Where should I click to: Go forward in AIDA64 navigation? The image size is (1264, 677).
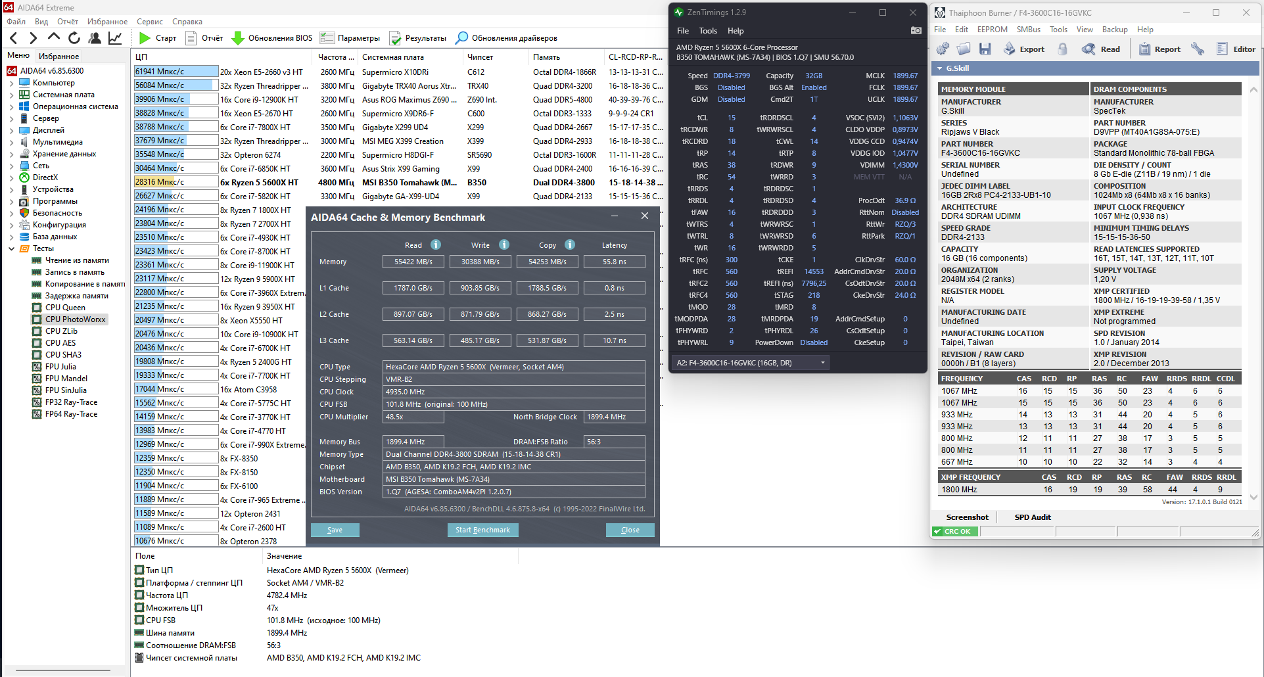34,38
